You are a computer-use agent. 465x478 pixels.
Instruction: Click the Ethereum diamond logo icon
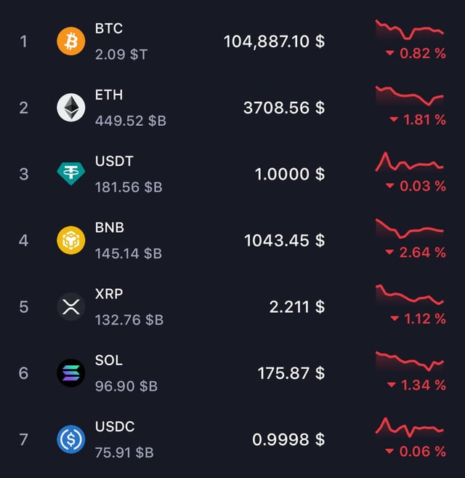click(70, 108)
